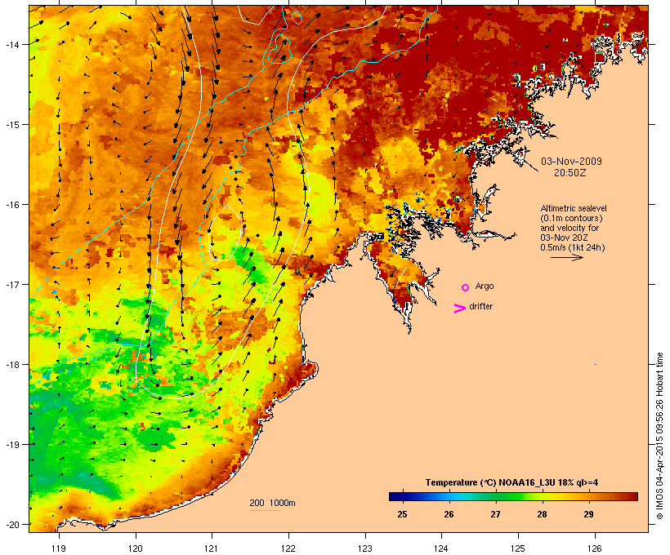Click the colorbar label '27'
Image resolution: width=670 pixels, height=555 pixels.
(495, 514)
